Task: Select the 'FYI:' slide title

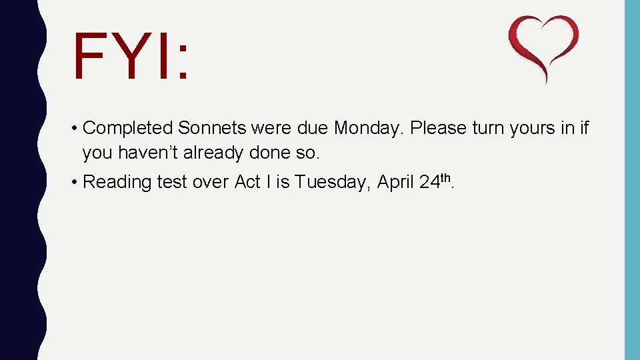Action: 131,56
